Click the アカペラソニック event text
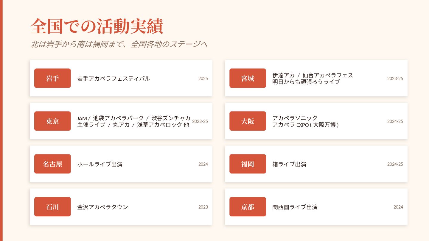The height and width of the screenshot is (241, 429). coord(295,118)
